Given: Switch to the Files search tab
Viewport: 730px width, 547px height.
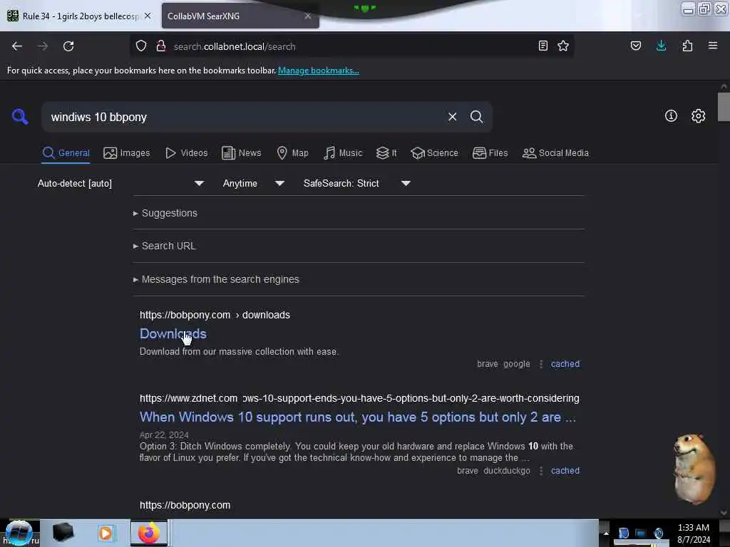Looking at the screenshot, I should click(490, 153).
